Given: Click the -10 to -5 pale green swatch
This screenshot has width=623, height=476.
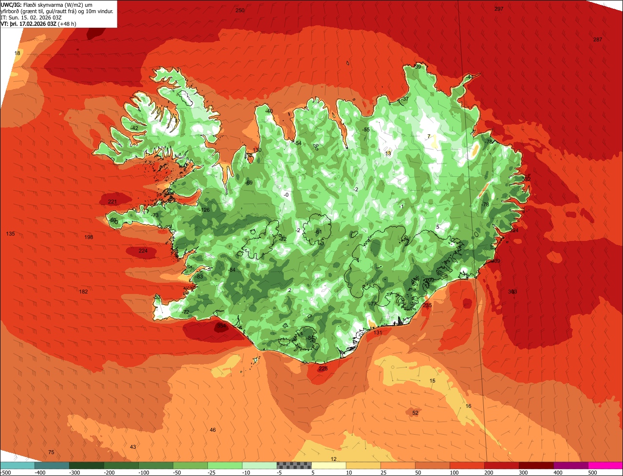Looking at the screenshot, I should [x=259, y=465].
